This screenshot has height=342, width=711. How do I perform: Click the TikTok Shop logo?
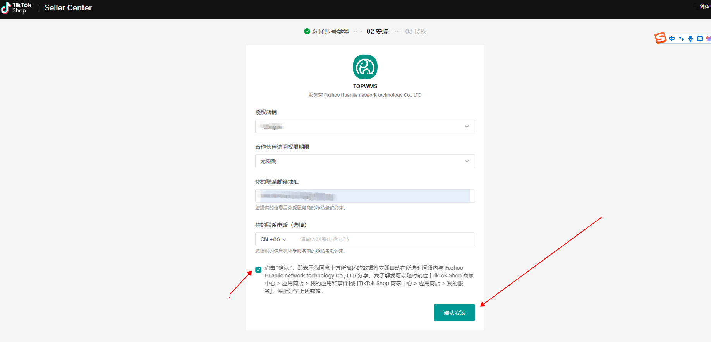click(16, 8)
